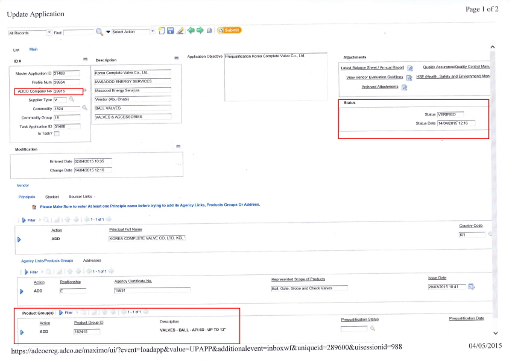Click attachment icon beside Latest Balance Sheet

tap(409, 68)
